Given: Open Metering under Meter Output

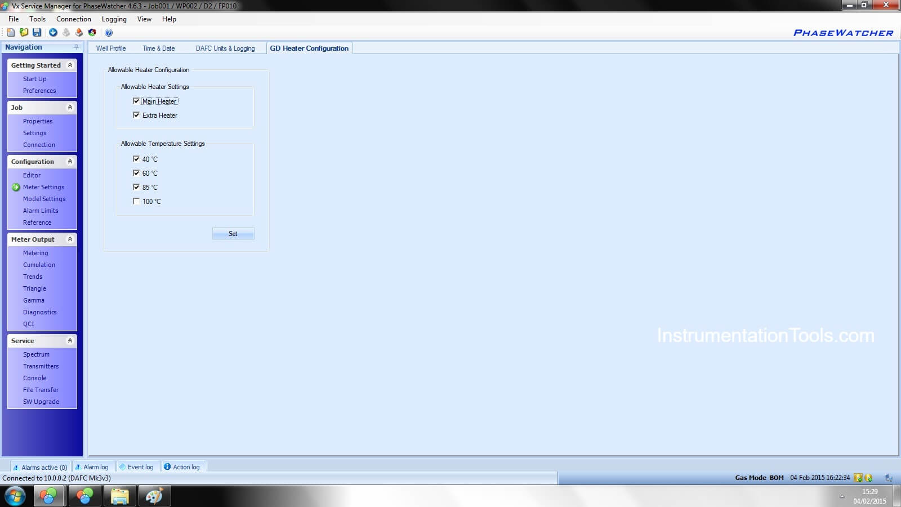Looking at the screenshot, I should click(35, 253).
